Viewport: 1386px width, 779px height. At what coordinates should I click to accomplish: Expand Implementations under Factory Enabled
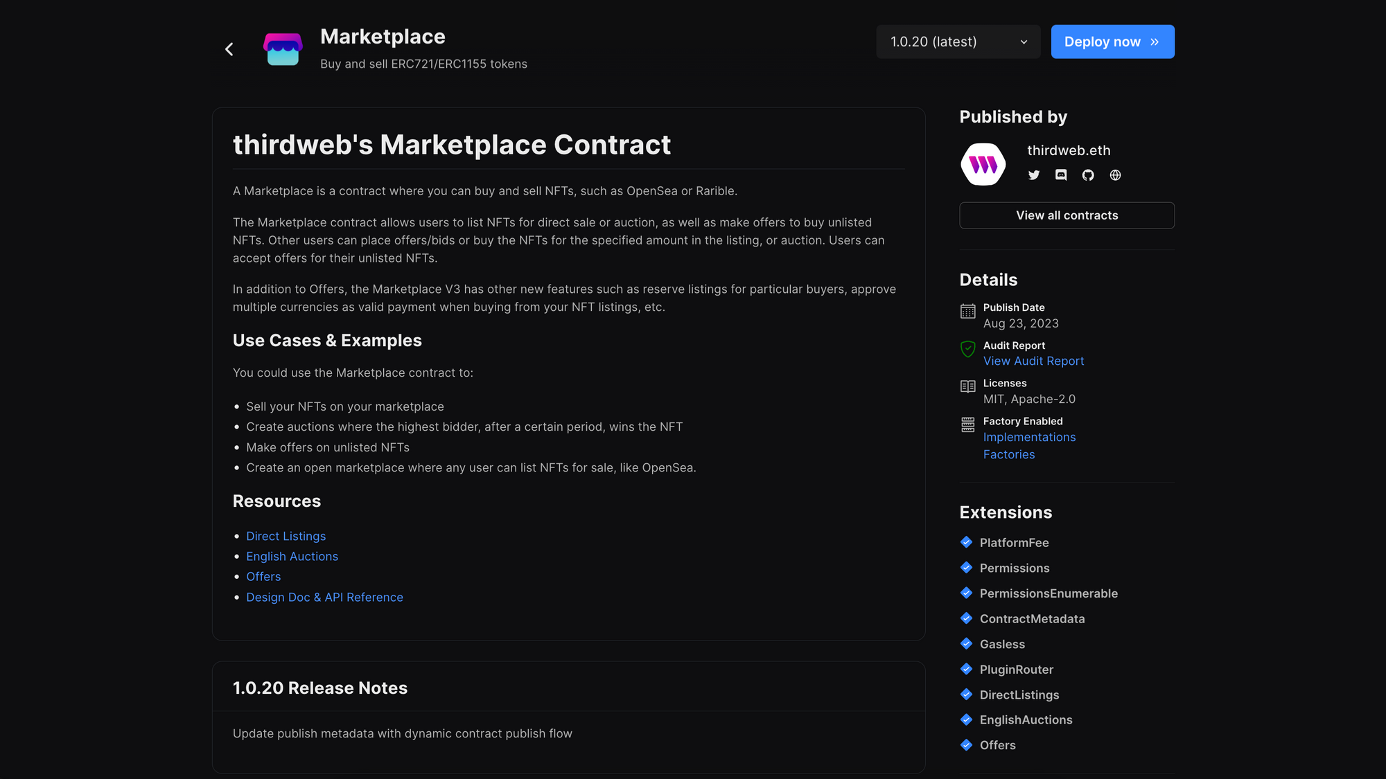(1029, 437)
